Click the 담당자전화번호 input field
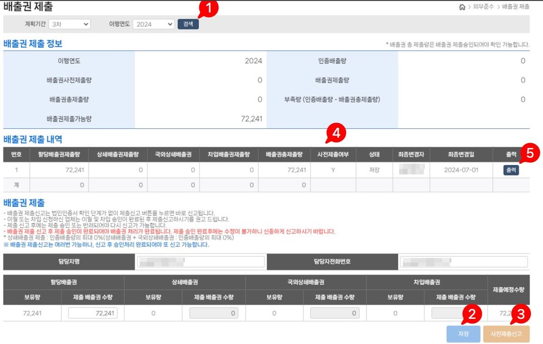 pos(463,262)
